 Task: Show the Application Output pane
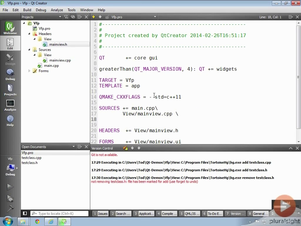tap(144, 214)
